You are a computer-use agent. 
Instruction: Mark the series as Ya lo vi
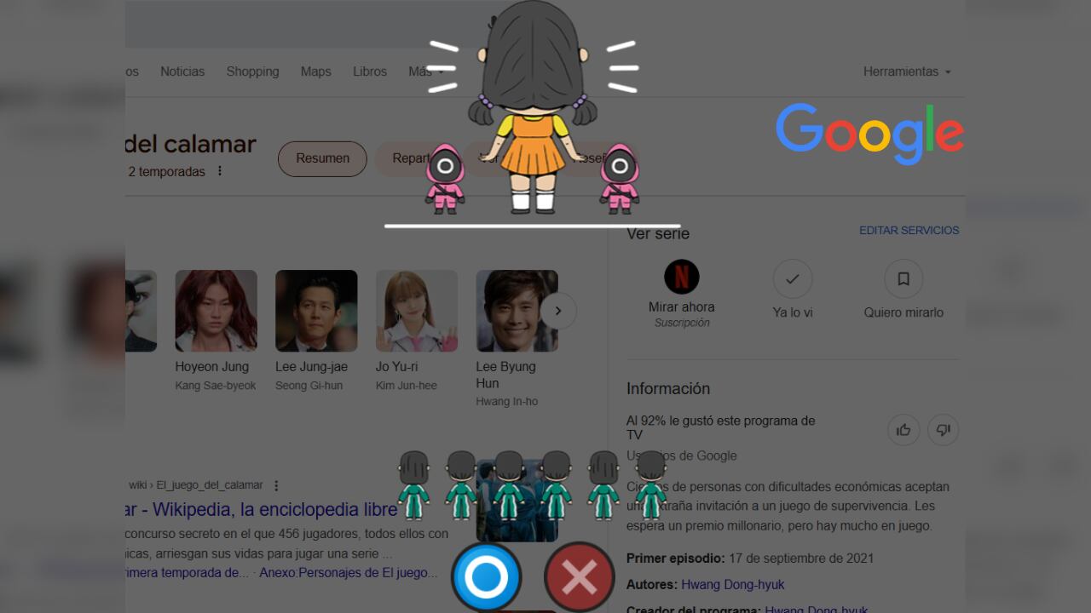tap(792, 289)
